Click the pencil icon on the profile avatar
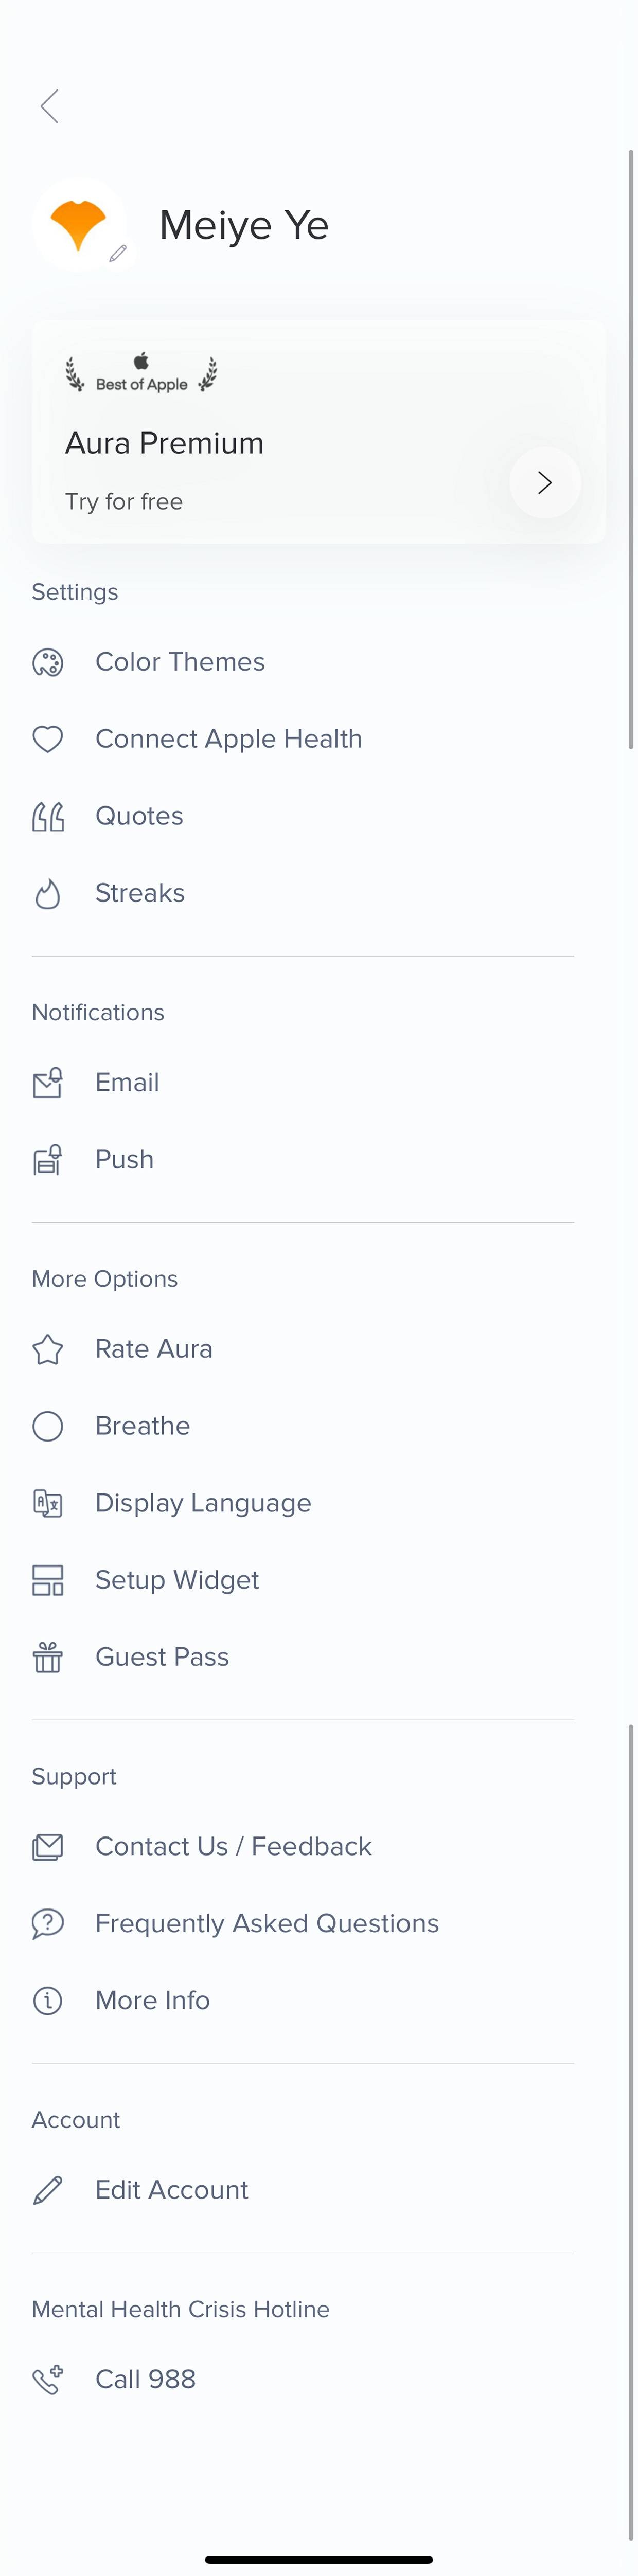This screenshot has width=638, height=2576. tap(118, 253)
